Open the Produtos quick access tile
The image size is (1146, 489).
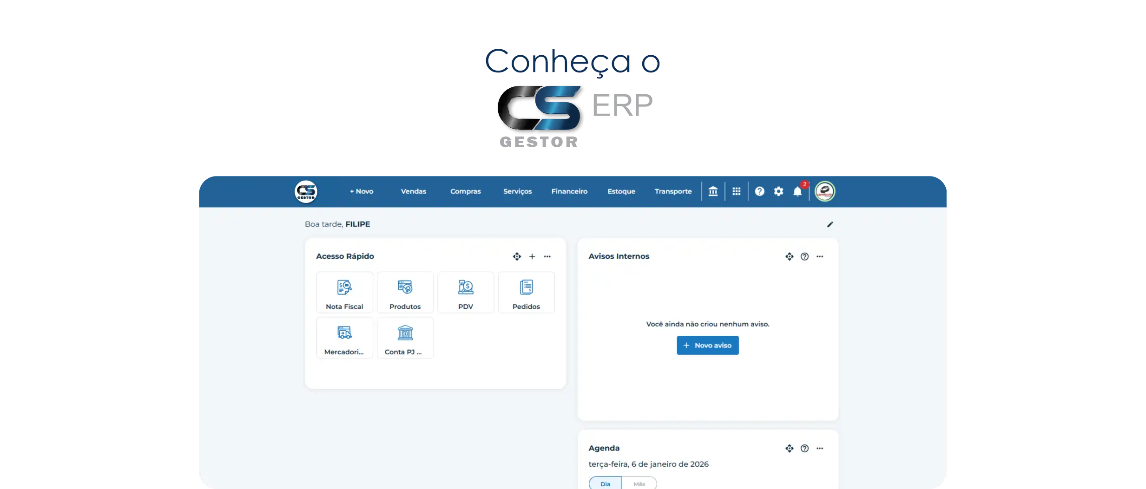(405, 293)
